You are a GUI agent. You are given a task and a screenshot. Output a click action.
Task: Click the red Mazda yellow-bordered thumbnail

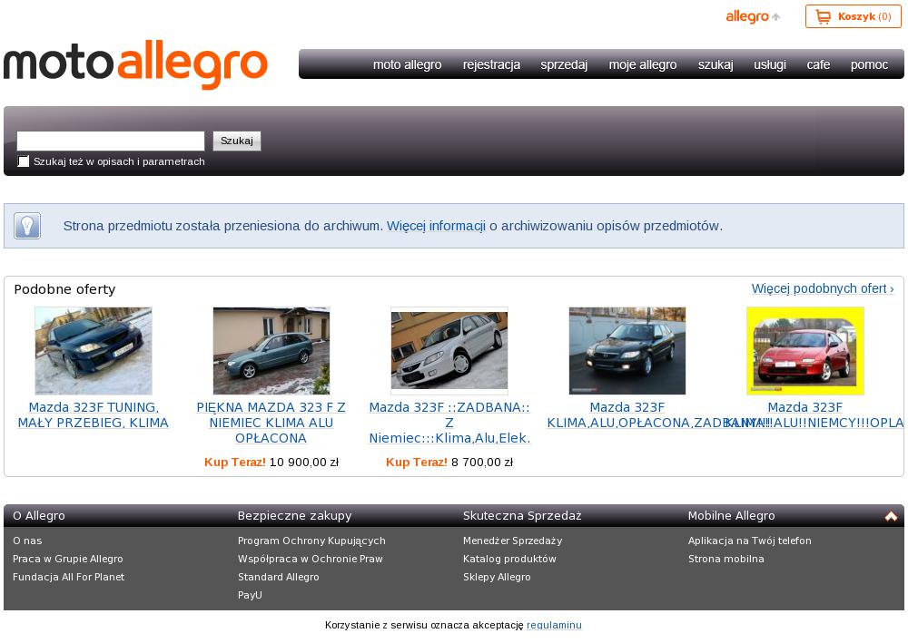tap(804, 351)
